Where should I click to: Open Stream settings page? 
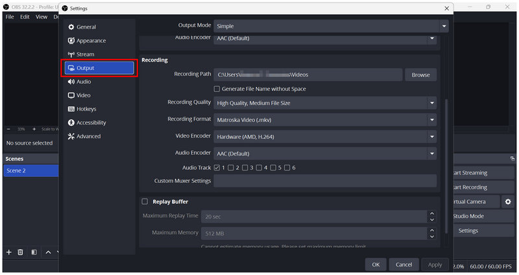[99, 54]
